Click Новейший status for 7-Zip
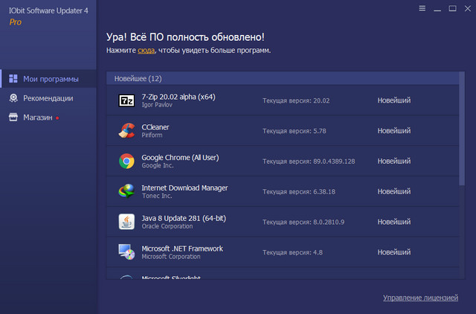This screenshot has height=314, width=476. tap(393, 100)
